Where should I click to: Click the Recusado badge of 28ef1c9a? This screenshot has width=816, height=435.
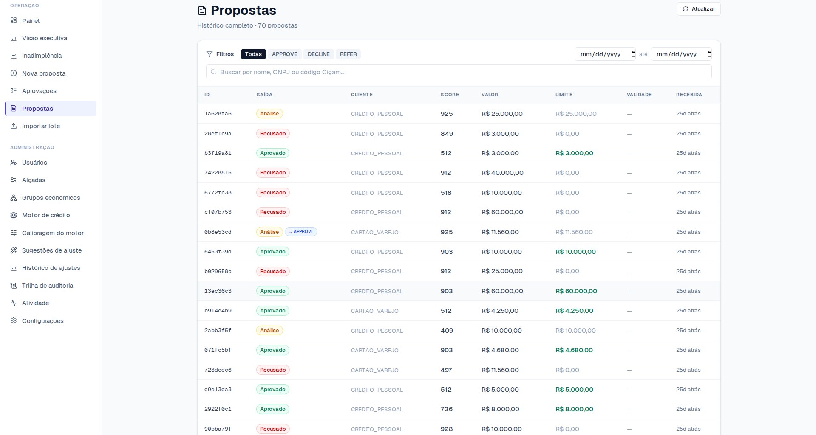(273, 134)
